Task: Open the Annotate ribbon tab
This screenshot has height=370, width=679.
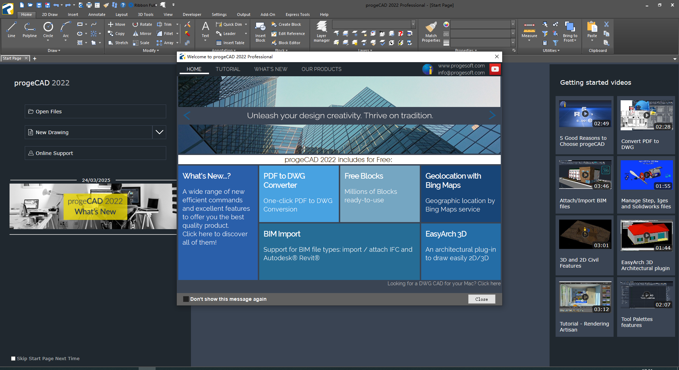Action: (x=97, y=14)
